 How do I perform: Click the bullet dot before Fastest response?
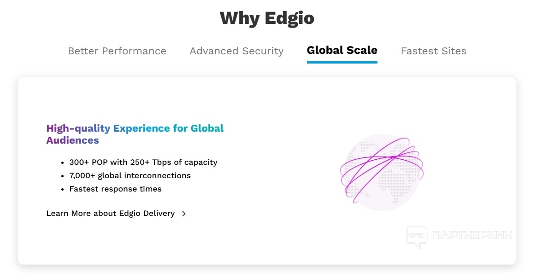coord(62,190)
